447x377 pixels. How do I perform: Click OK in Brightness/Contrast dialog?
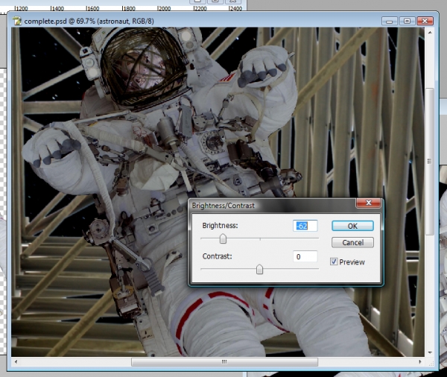pos(352,226)
